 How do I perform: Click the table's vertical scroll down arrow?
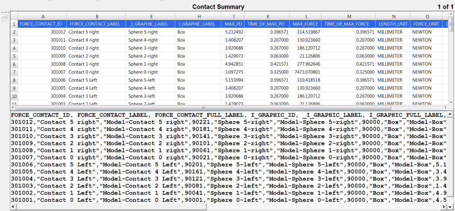tap(451, 102)
